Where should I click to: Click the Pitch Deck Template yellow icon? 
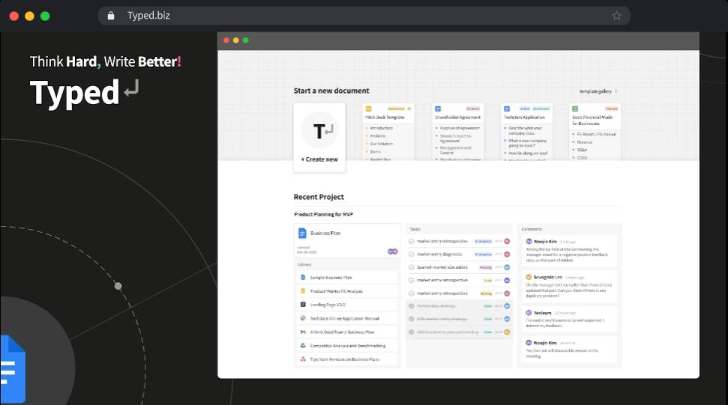click(x=368, y=109)
